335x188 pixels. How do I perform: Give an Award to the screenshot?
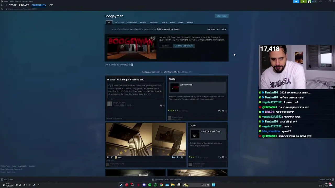pyautogui.click(x=119, y=157)
